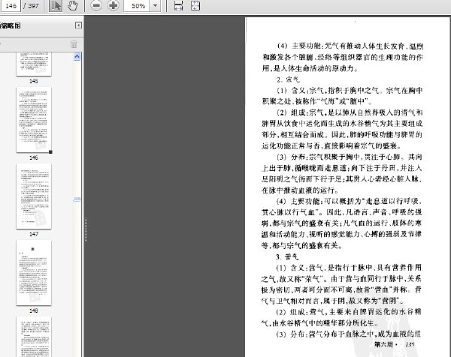
Task: Click heading text '3. 营气'
Action: pyautogui.click(x=287, y=256)
